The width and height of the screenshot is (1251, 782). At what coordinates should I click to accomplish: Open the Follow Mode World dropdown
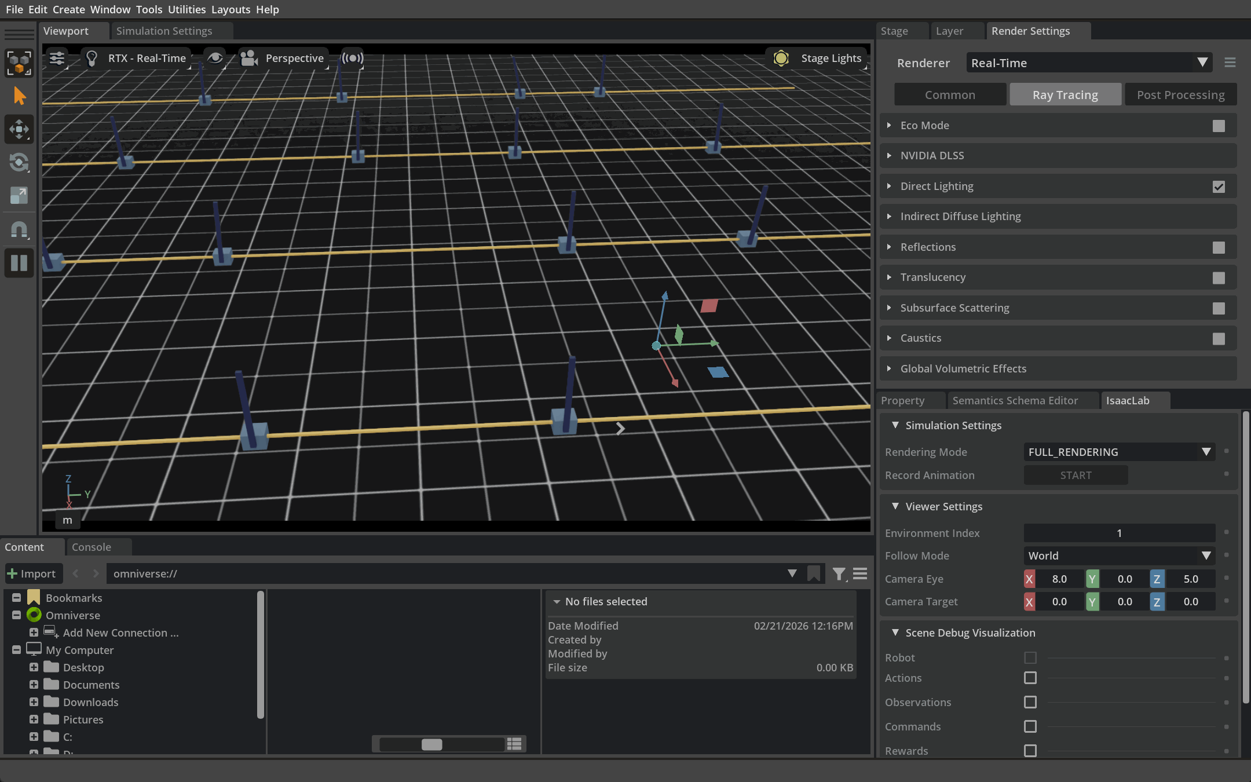pos(1119,556)
